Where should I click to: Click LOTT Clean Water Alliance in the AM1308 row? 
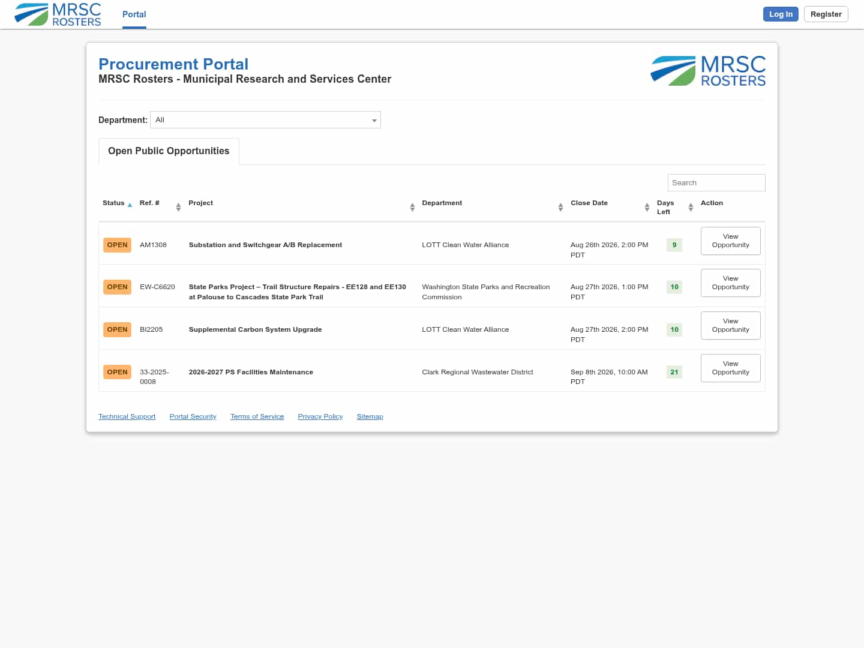466,245
